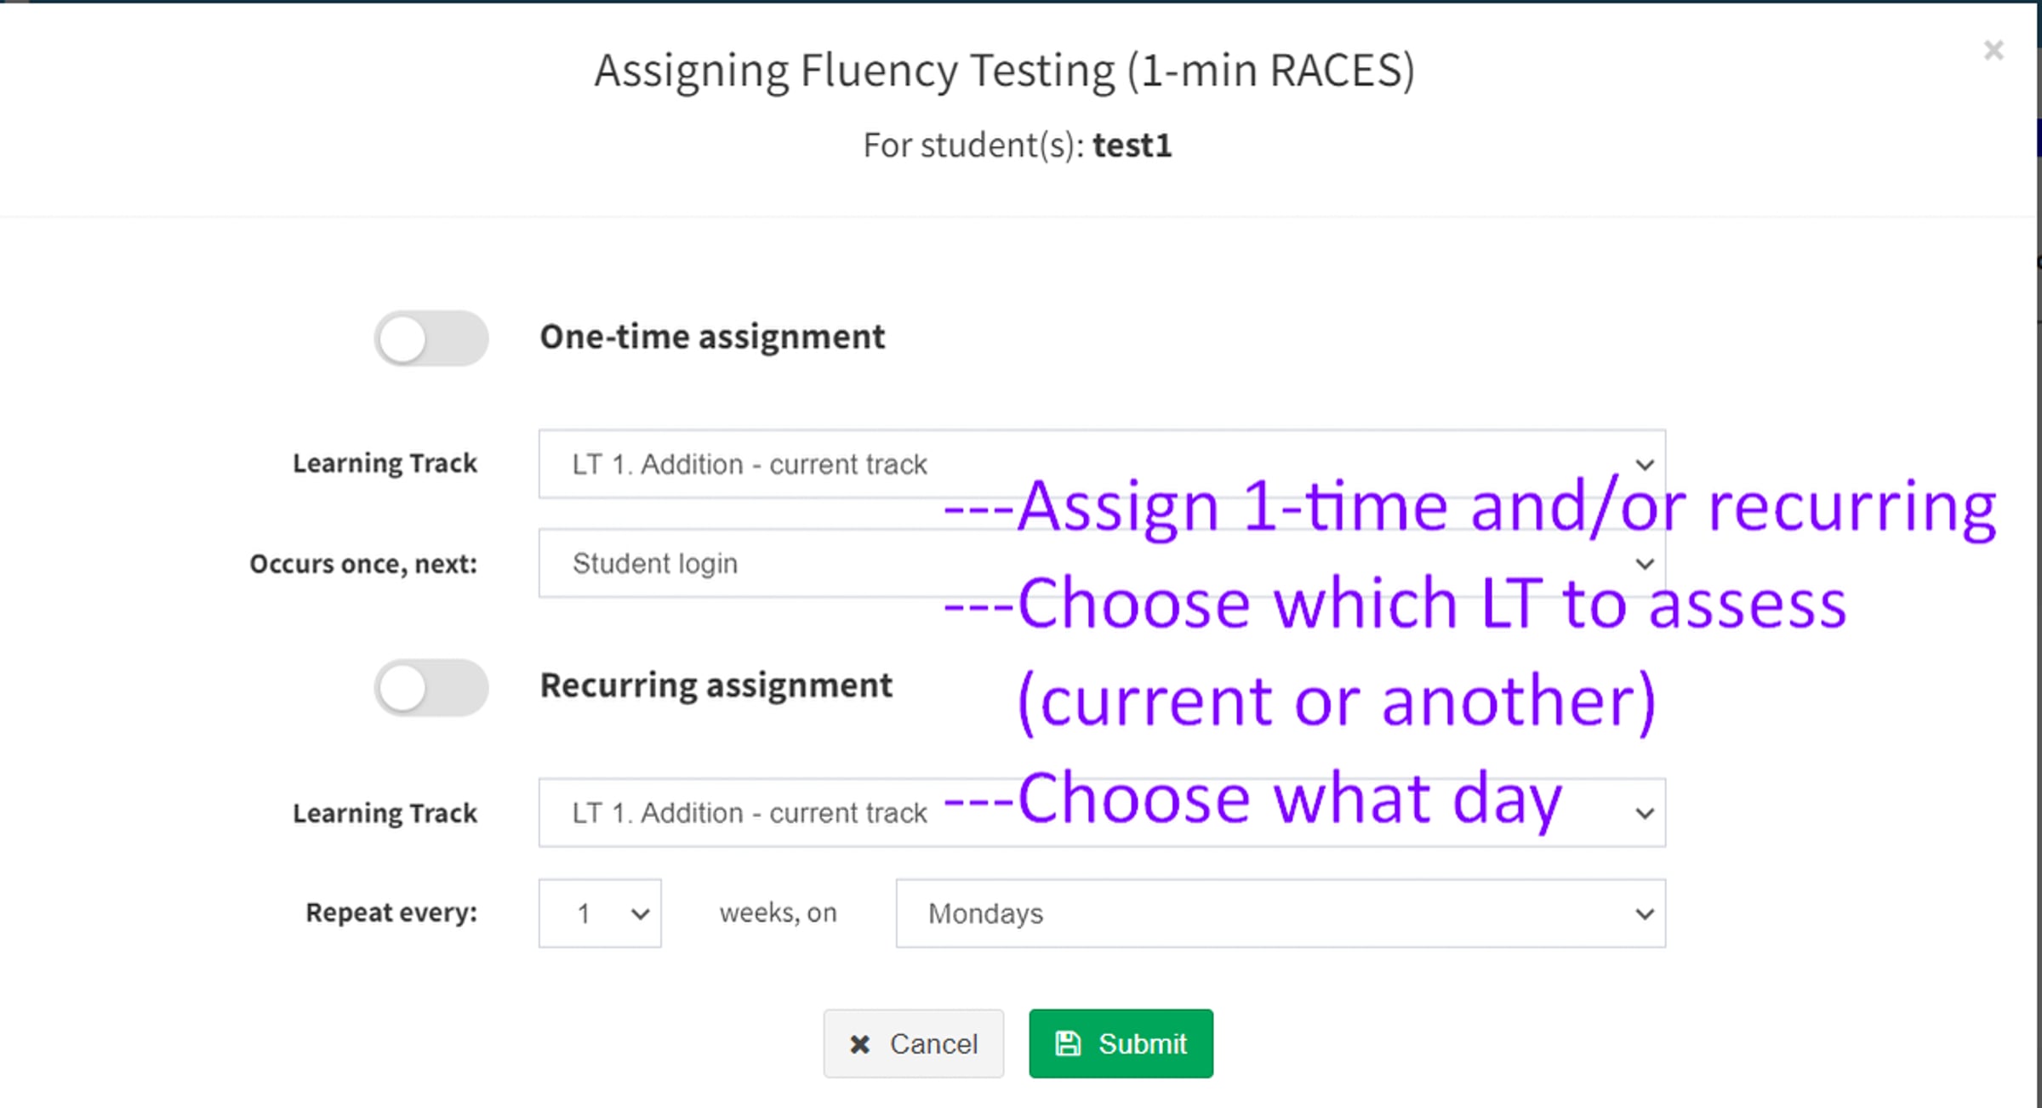Click chevron arrow of one-time Learning Track
2042x1108 pixels.
(x=1645, y=465)
